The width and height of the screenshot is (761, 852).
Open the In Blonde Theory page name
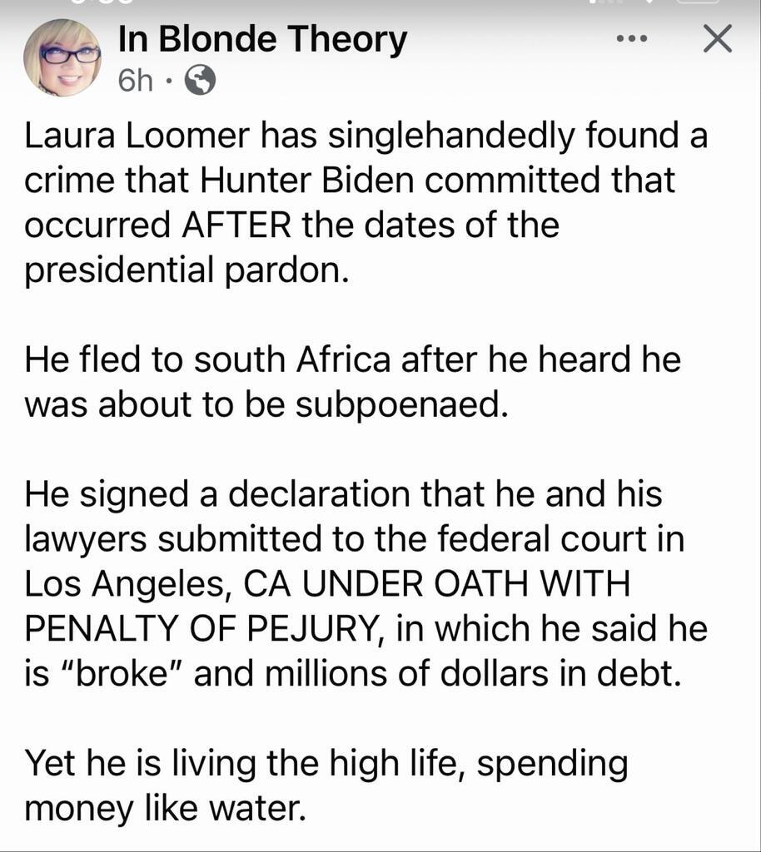click(x=262, y=39)
